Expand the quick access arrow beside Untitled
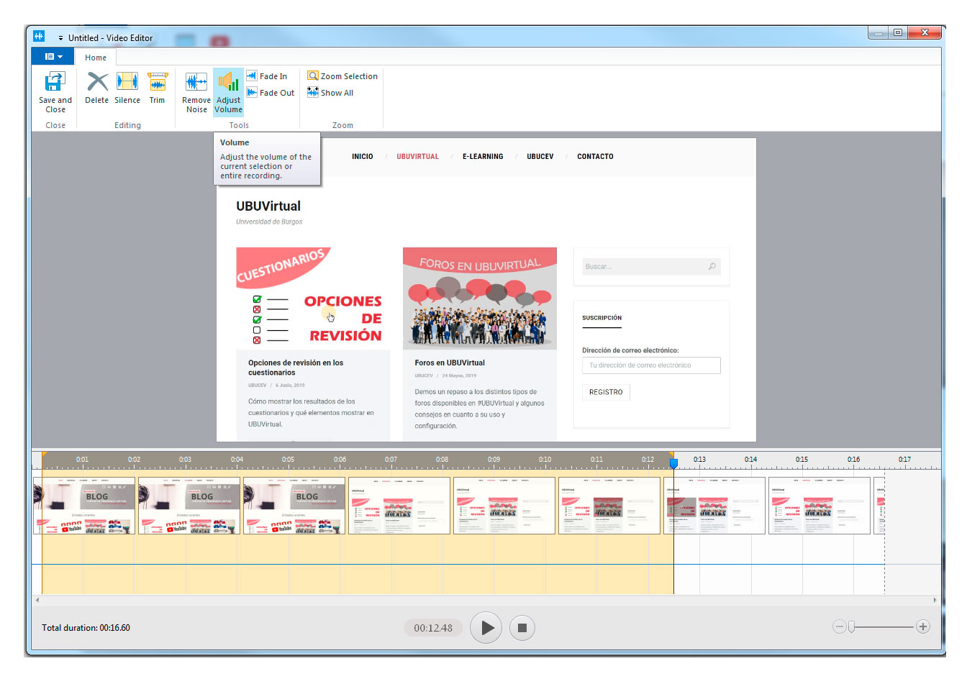The height and width of the screenshot is (679, 967). 60,38
